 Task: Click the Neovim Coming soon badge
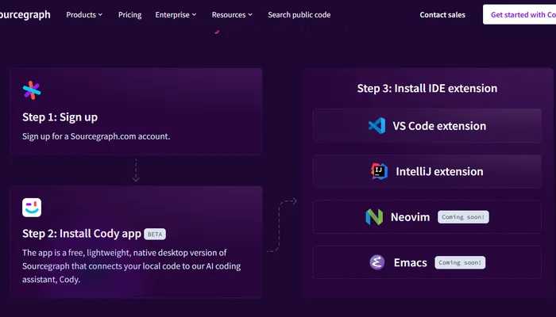tap(463, 216)
